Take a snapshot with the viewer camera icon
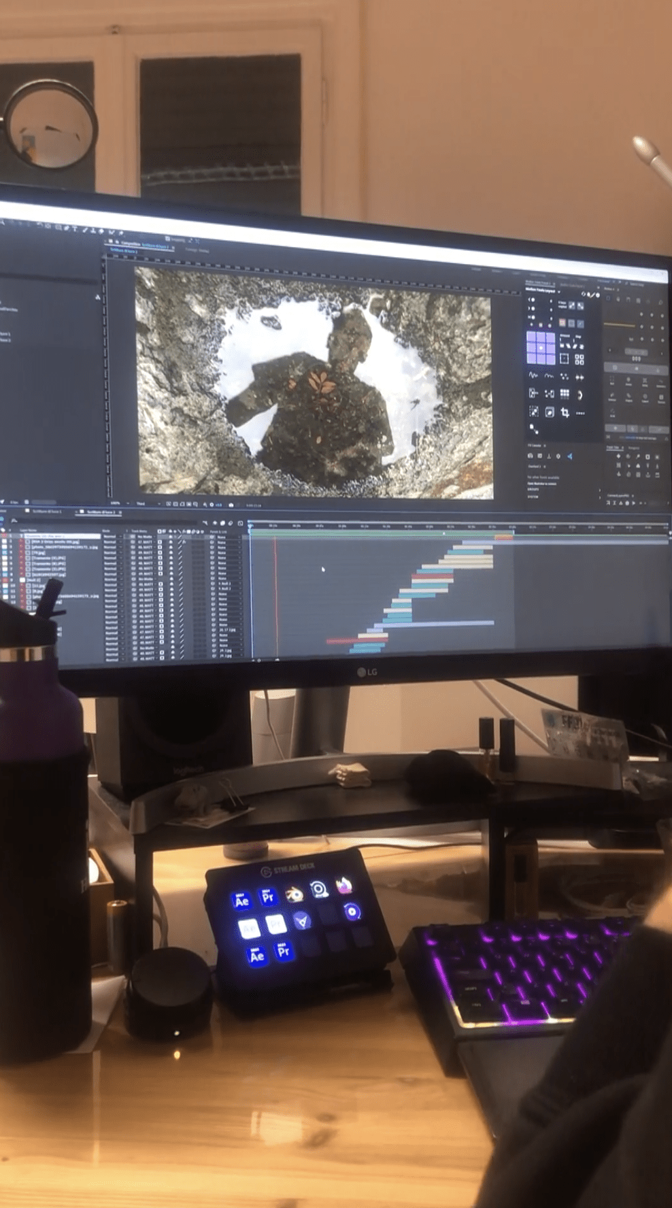This screenshot has width=672, height=1208. 231,505
